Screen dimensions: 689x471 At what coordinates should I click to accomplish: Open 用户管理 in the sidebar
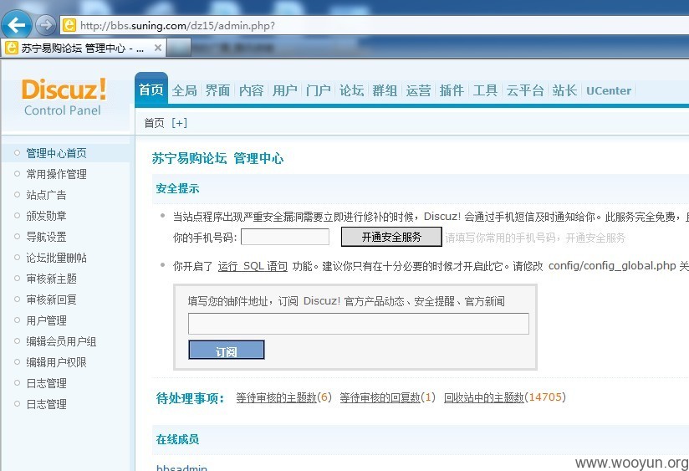(46, 320)
